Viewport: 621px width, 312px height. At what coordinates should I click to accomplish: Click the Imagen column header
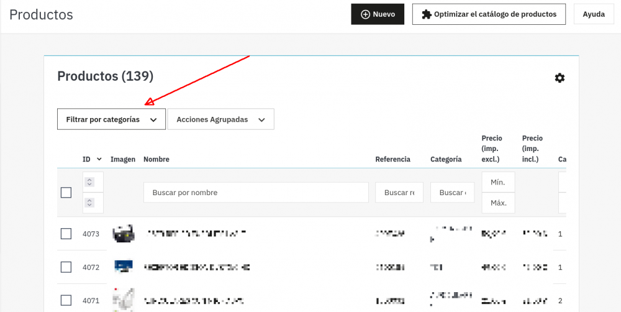(x=123, y=159)
